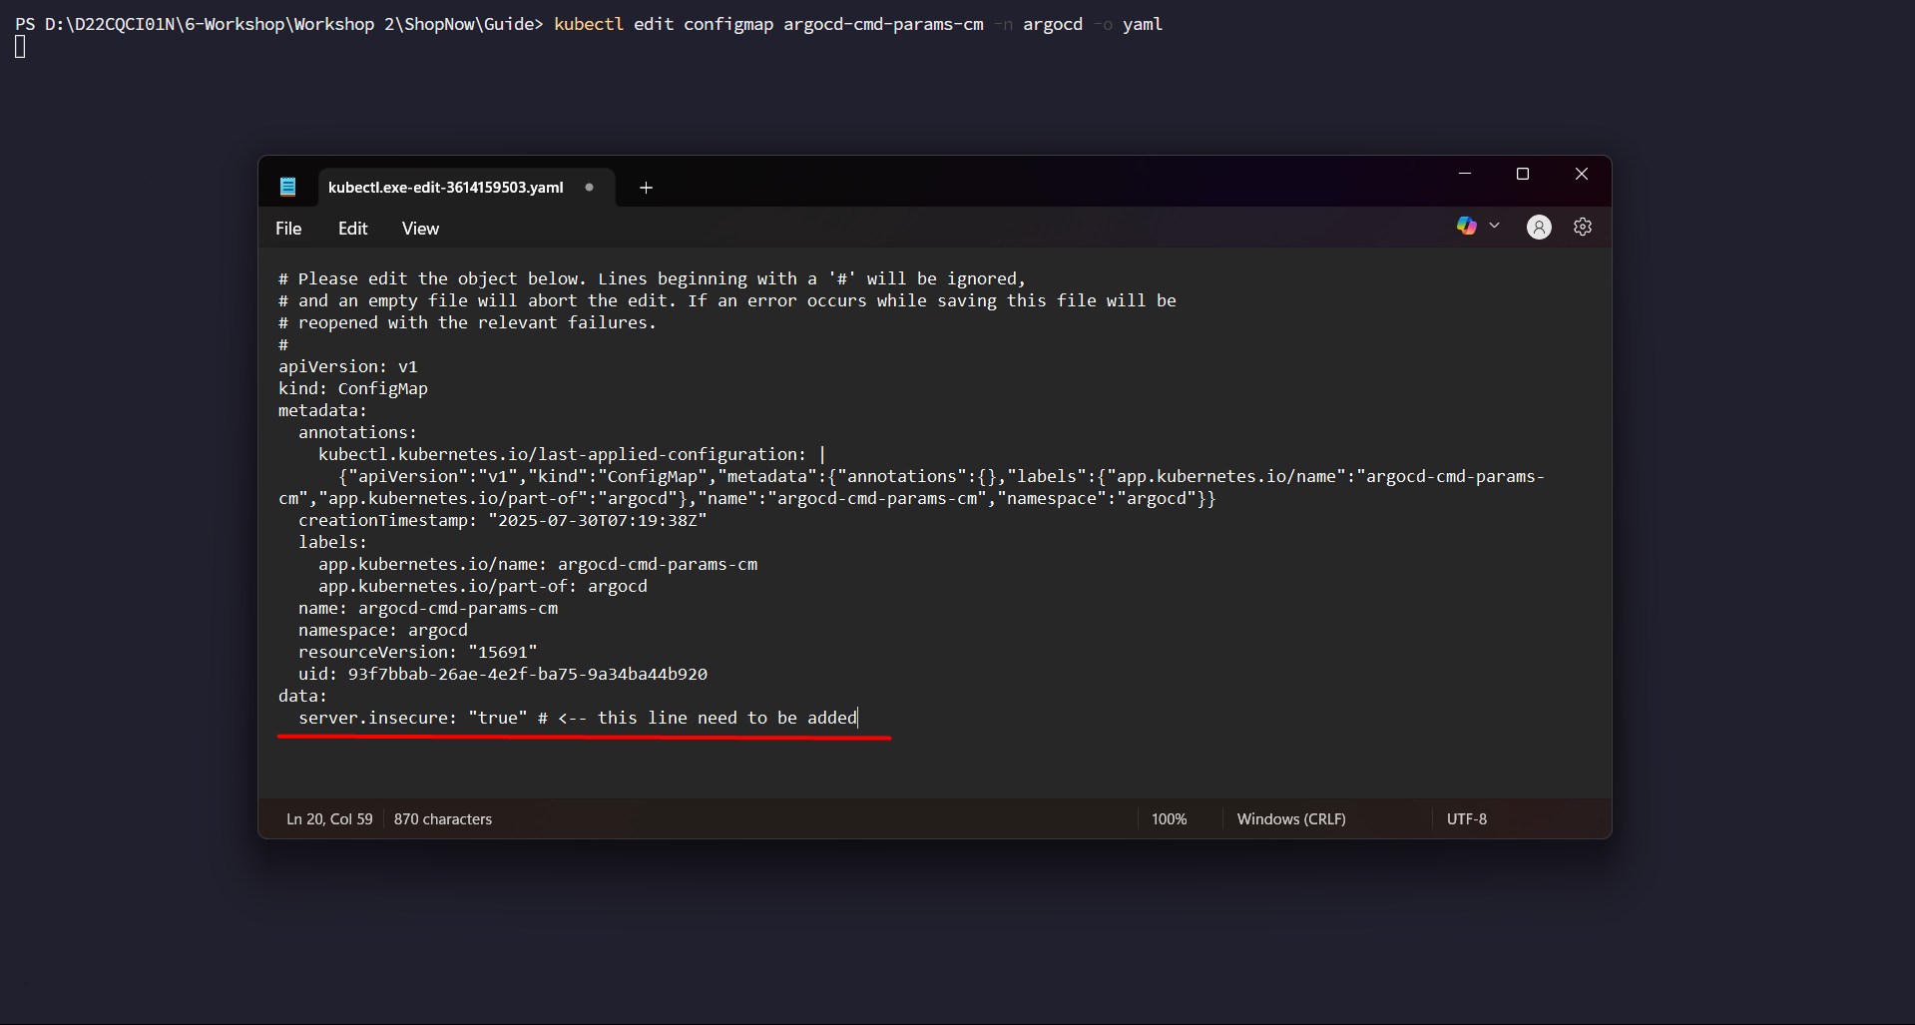Open the Edit menu
Image resolution: width=1915 pixels, height=1025 pixels.
click(x=352, y=229)
